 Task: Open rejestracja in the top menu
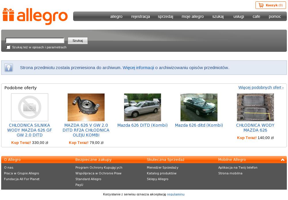(x=141, y=16)
